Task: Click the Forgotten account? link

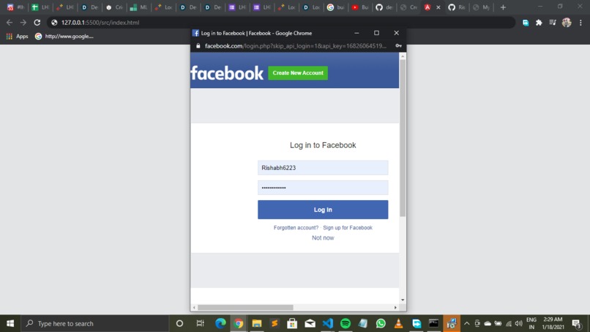Action: point(296,228)
